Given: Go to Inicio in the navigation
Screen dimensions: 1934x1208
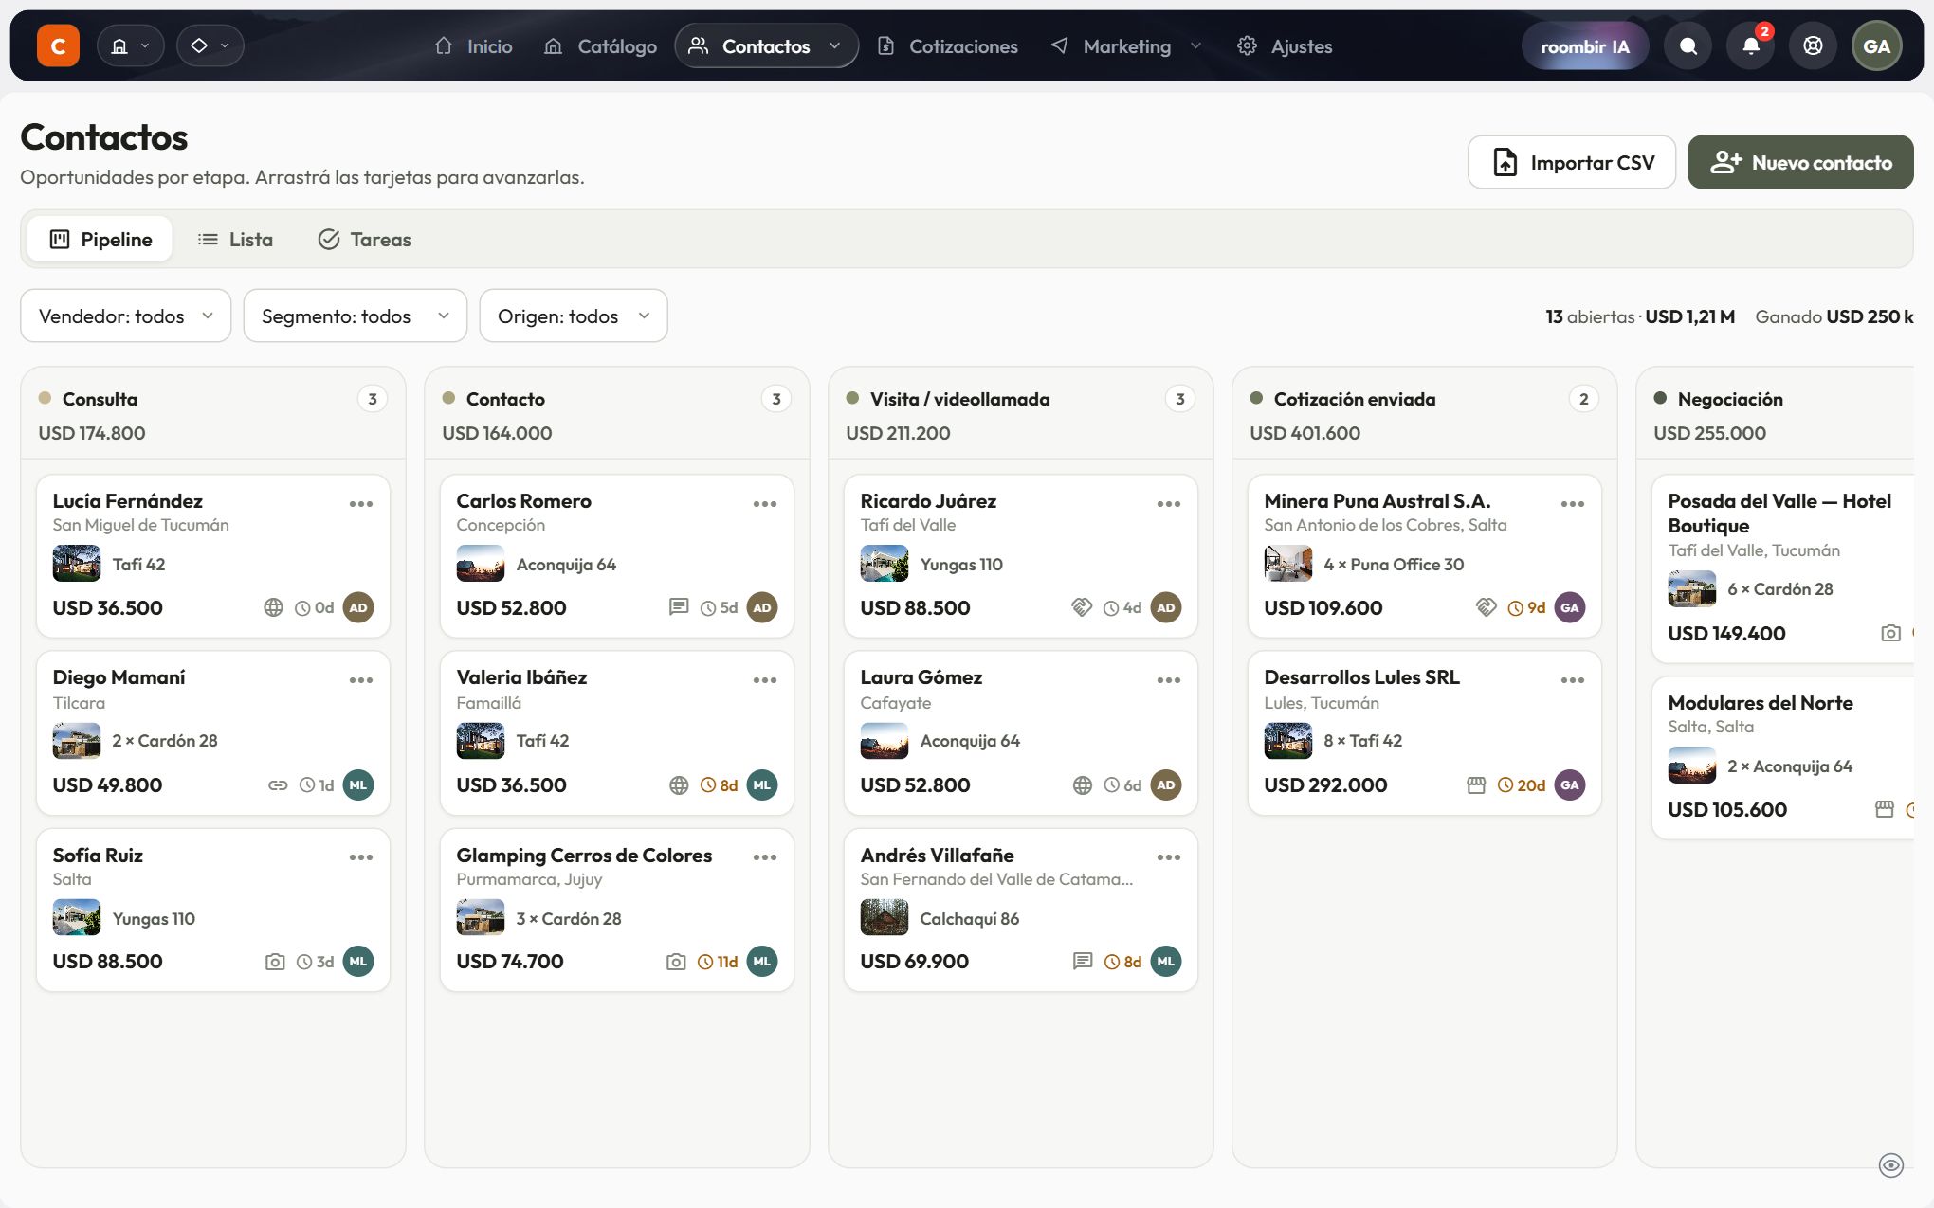Looking at the screenshot, I should coord(473,45).
